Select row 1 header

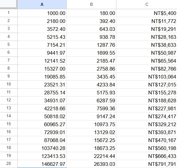9,13
